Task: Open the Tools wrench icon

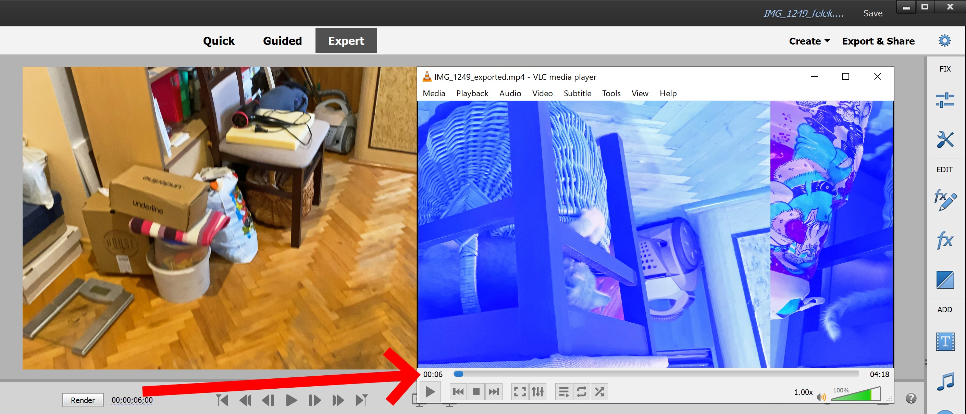Action: pos(945,140)
